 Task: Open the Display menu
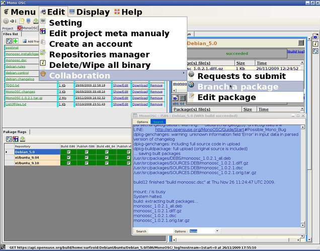pyautogui.click(x=90, y=12)
